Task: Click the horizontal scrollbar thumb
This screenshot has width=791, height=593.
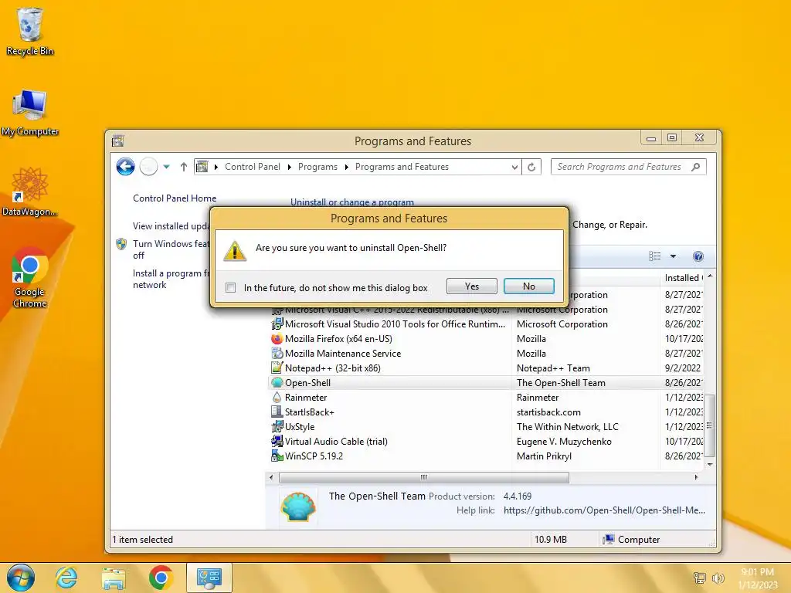Action: point(424,477)
